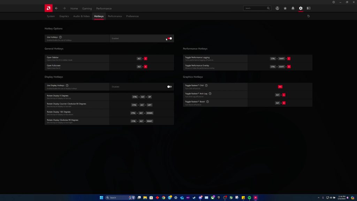Click the settings gear icon
357x201 pixels.
(x=301, y=8)
